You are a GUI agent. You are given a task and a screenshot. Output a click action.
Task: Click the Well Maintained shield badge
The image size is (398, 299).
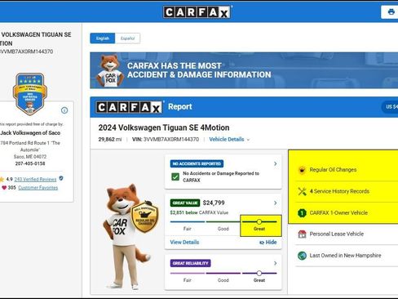point(144,216)
